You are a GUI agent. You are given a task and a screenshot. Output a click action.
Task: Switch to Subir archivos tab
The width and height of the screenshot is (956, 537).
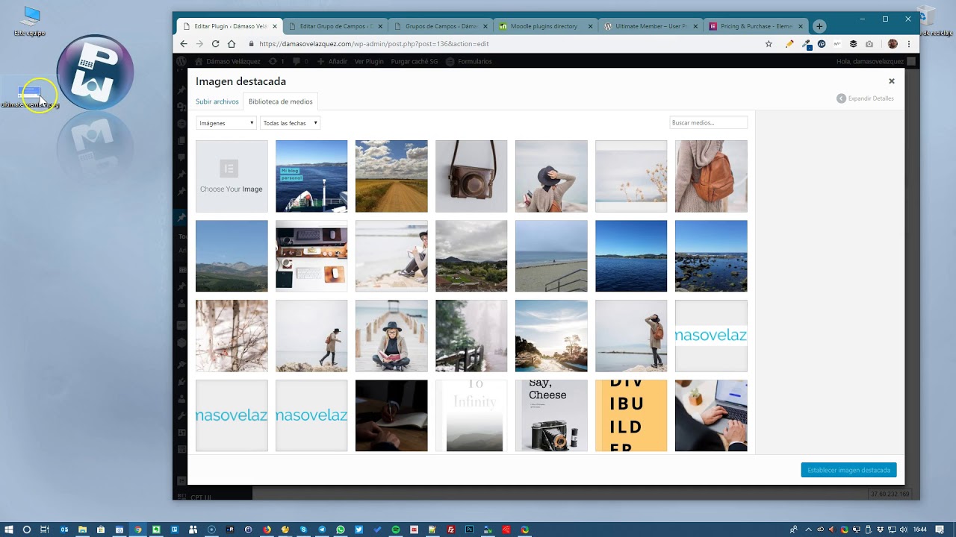(x=217, y=101)
